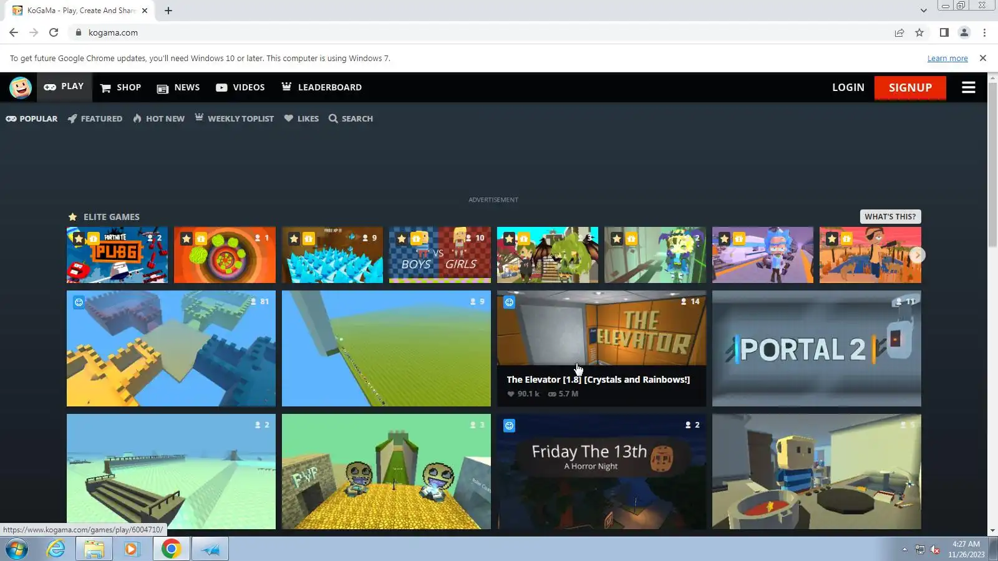
Task: Share this page from the address bar
Action: tap(899, 32)
